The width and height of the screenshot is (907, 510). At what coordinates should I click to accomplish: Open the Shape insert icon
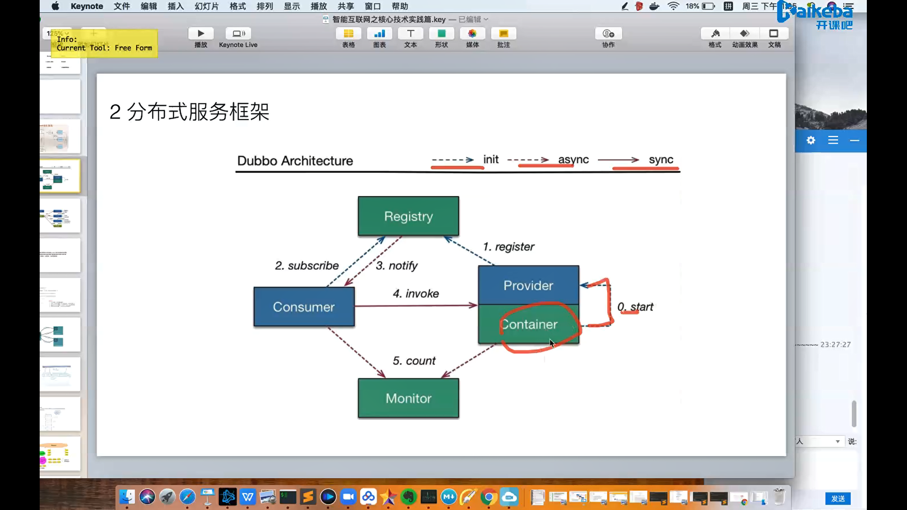point(441,34)
